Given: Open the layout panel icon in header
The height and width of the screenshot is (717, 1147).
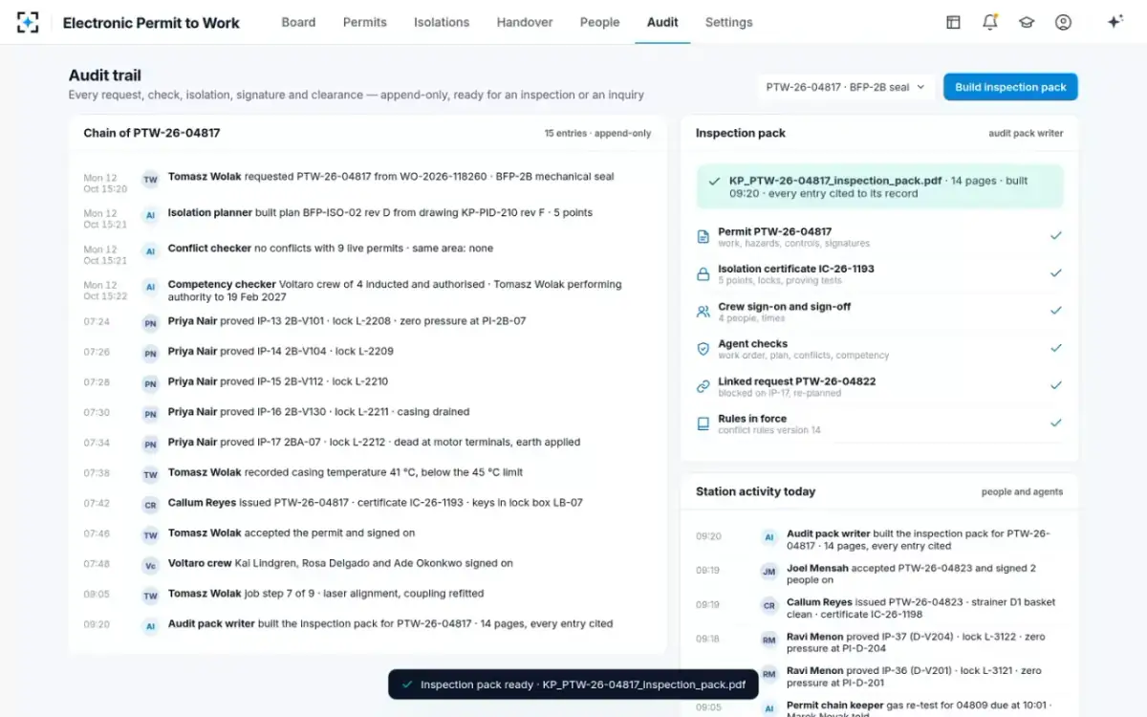Looking at the screenshot, I should pos(953,22).
